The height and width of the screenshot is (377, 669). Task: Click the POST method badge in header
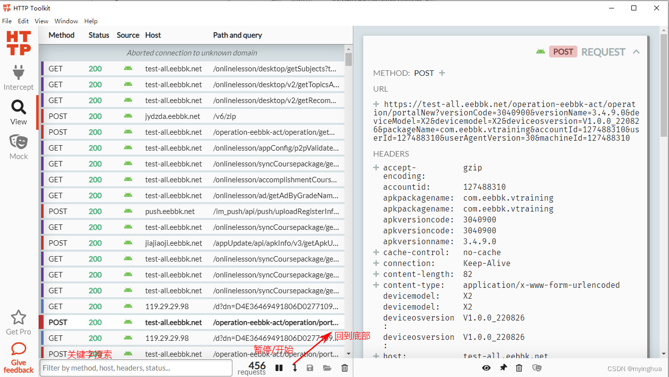point(563,52)
